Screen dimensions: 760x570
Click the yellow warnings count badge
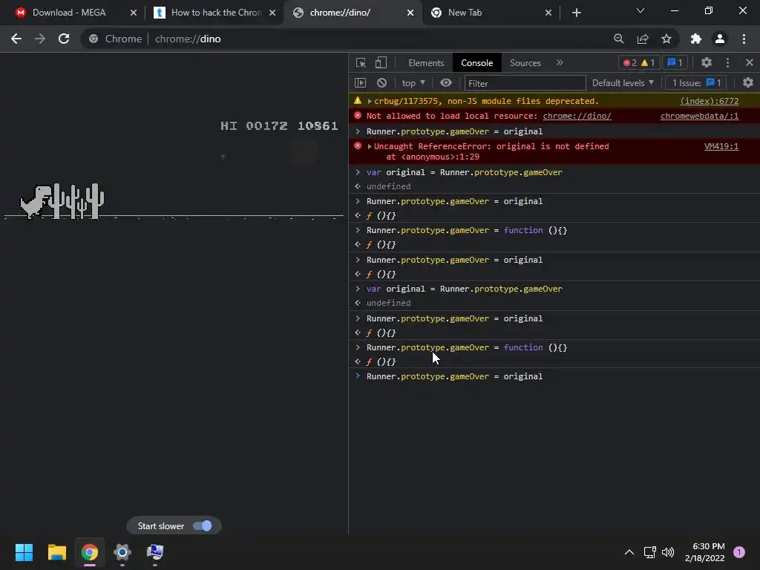(648, 62)
